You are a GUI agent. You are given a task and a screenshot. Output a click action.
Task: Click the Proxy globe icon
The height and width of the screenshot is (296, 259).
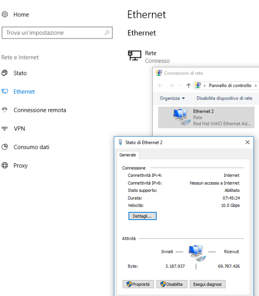[x=5, y=165]
